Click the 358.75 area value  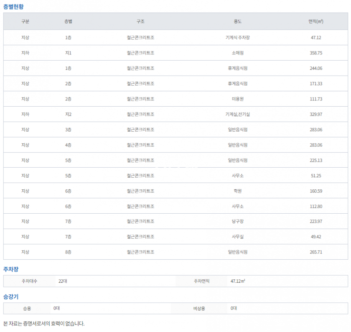click(x=316, y=53)
